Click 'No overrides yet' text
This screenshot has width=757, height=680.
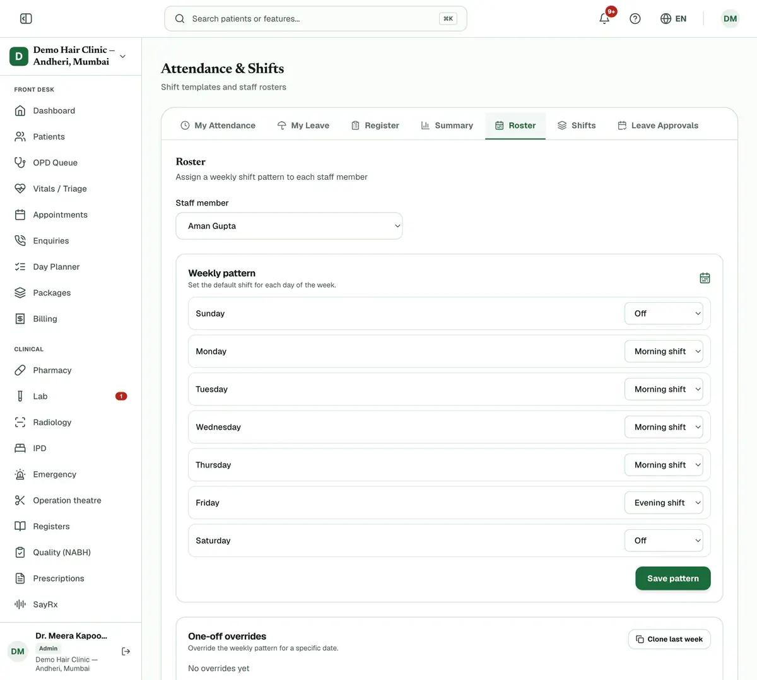pos(219,668)
